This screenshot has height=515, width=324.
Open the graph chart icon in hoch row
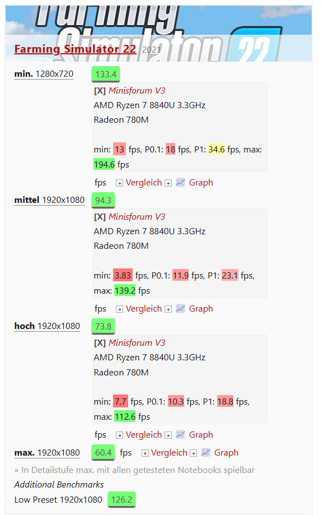179,434
